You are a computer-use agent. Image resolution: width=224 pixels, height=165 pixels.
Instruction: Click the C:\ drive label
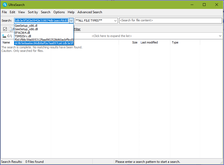coord(9,36)
